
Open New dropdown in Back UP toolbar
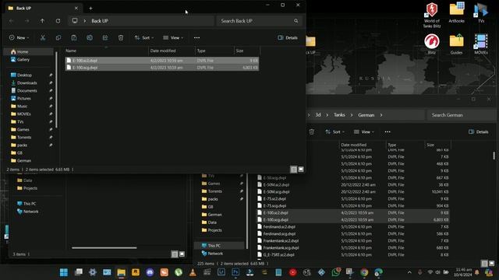(19, 38)
